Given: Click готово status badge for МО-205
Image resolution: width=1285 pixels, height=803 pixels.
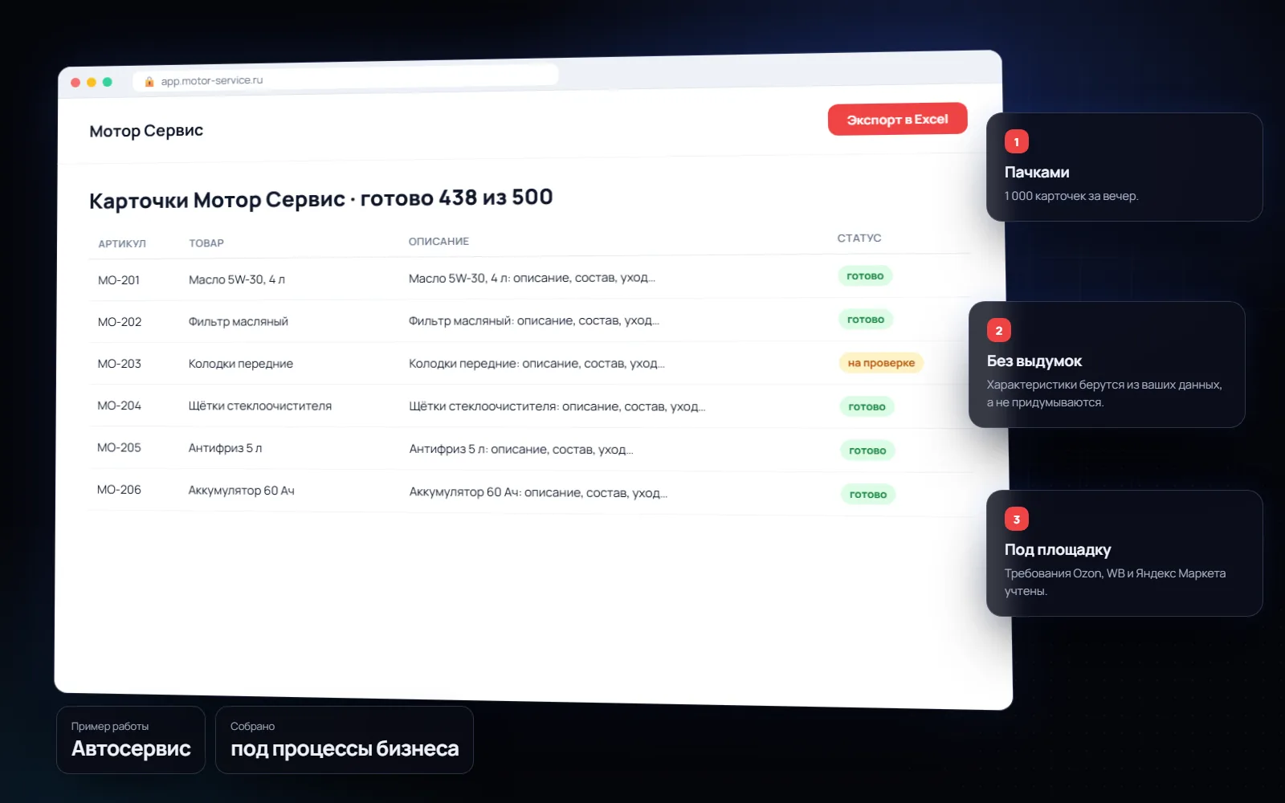Looking at the screenshot, I should coord(867,450).
